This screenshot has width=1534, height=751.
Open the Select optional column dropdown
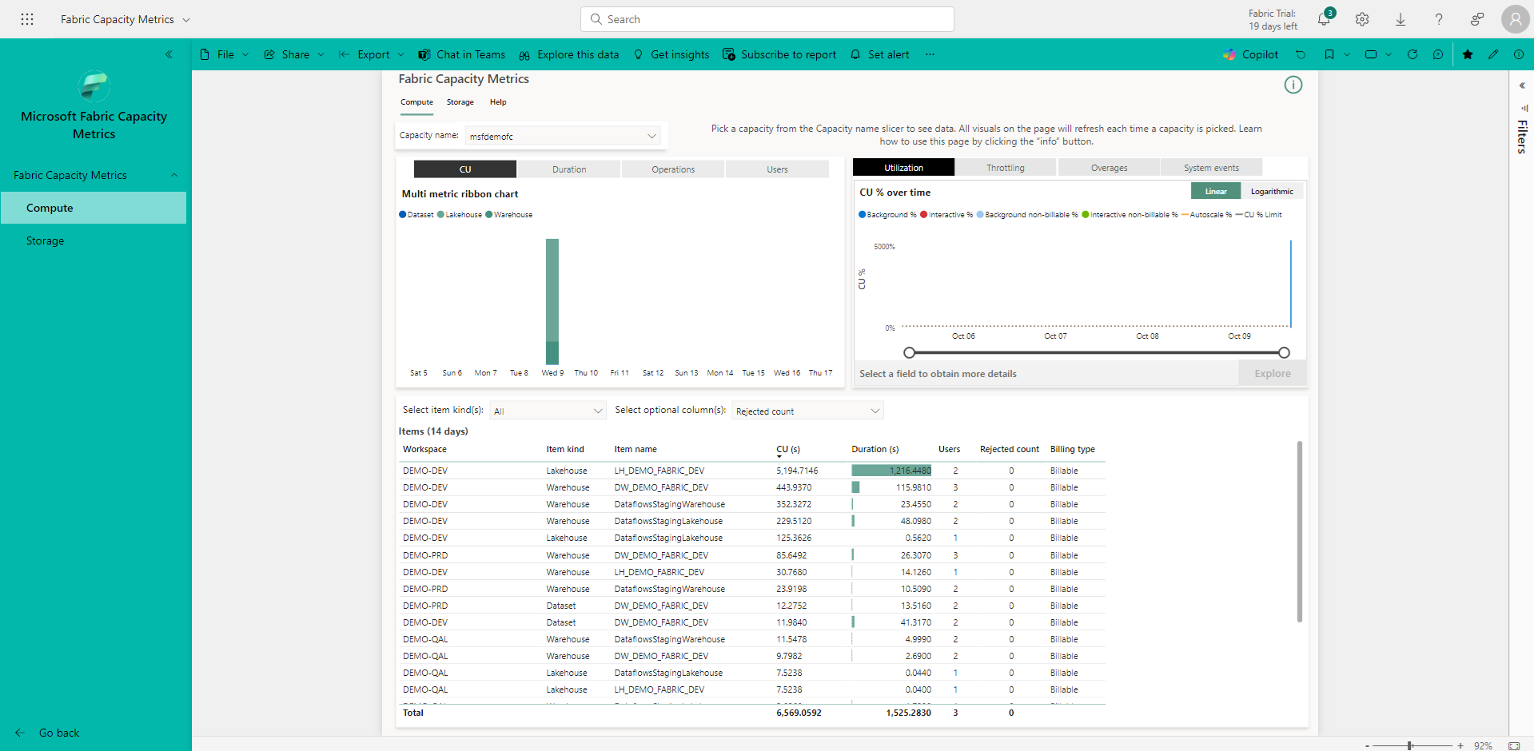coord(807,411)
